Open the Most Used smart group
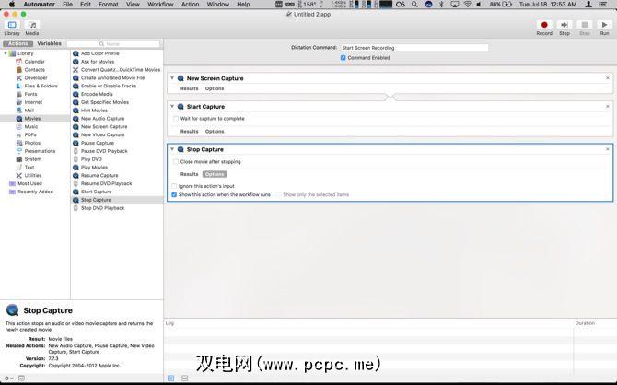 (29, 183)
